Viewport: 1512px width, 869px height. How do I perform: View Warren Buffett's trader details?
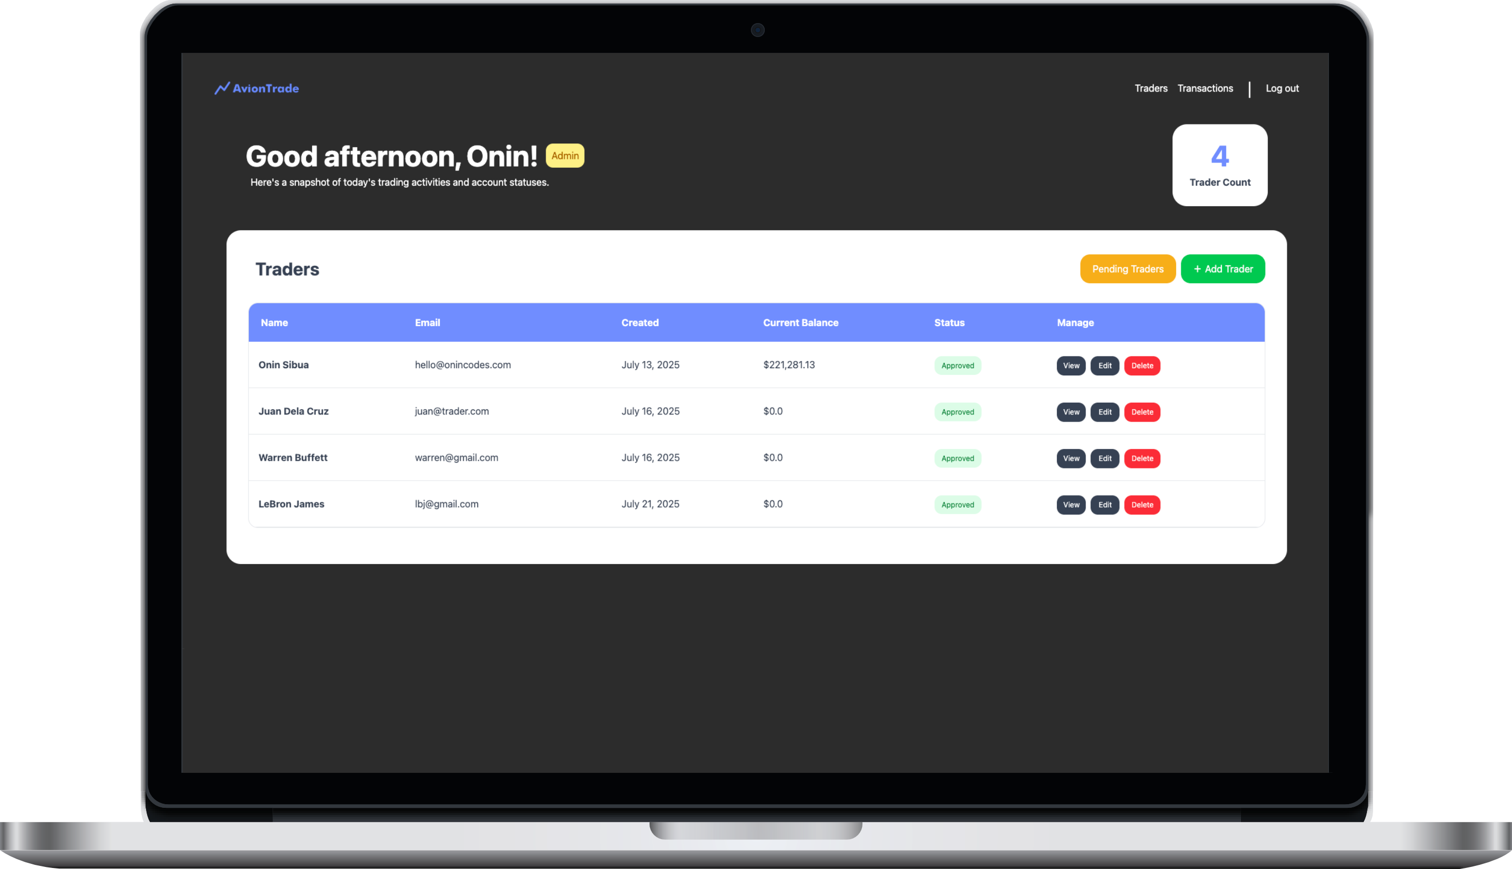(x=1070, y=458)
